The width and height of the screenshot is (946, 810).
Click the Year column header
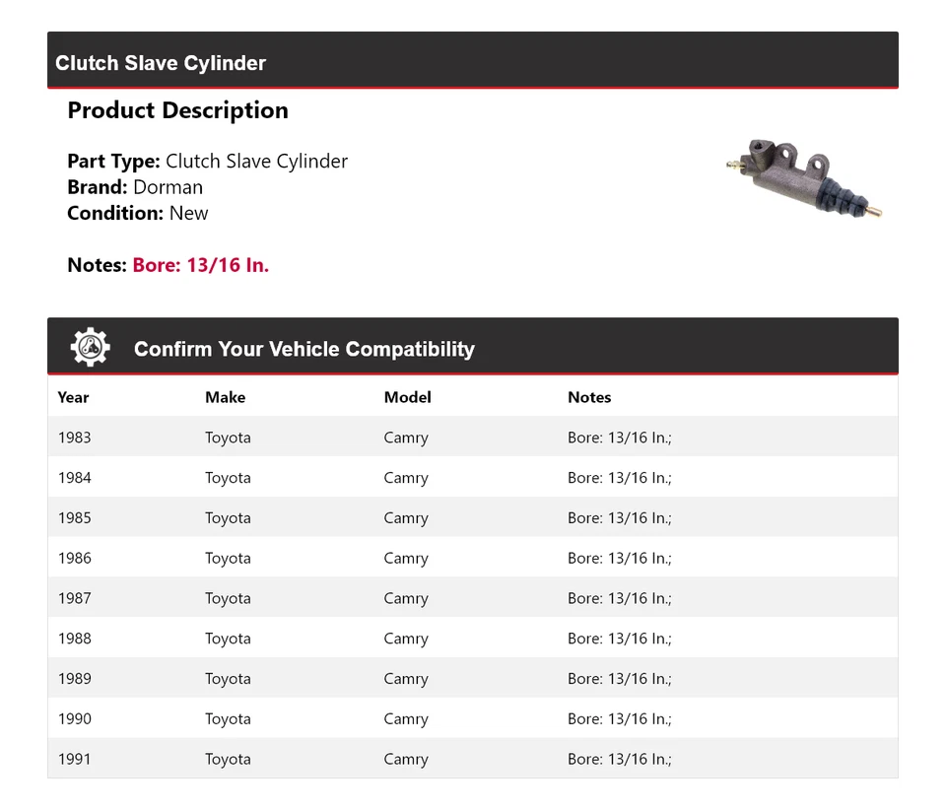[73, 397]
